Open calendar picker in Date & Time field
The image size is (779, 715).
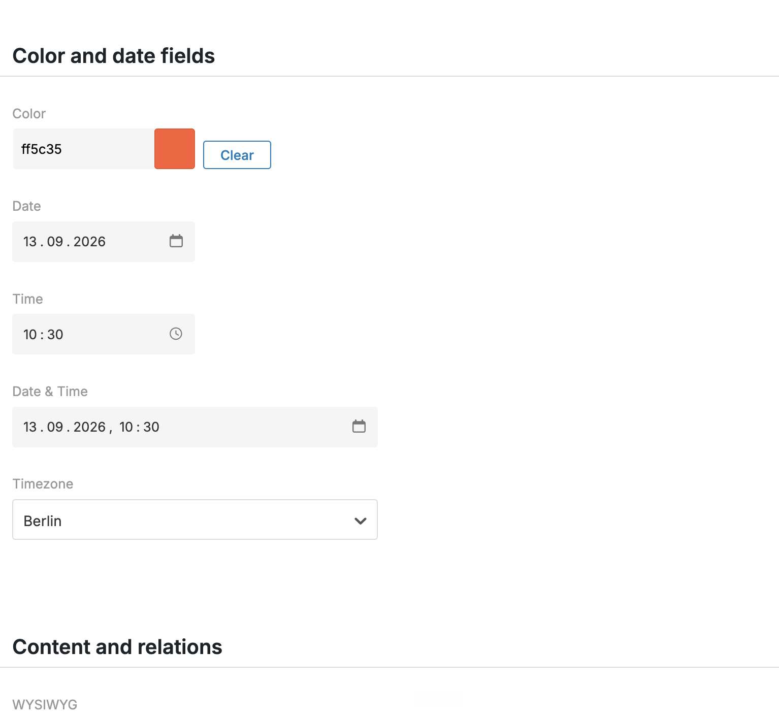point(359,426)
